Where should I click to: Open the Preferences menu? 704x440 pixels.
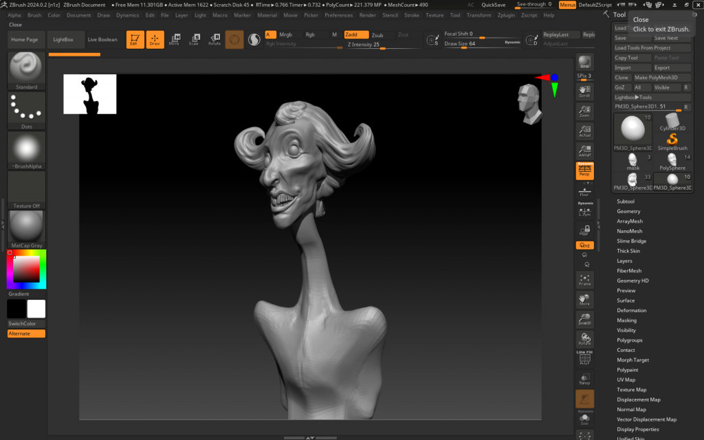coord(338,15)
